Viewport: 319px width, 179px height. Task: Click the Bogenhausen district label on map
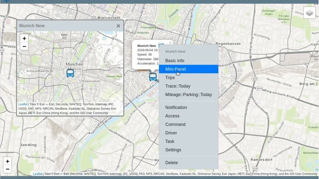pyautogui.click(x=228, y=44)
